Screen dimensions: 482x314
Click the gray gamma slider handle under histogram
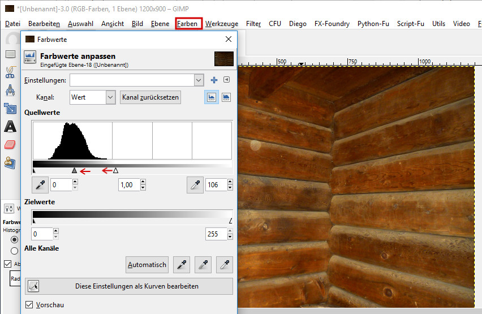coord(74,170)
